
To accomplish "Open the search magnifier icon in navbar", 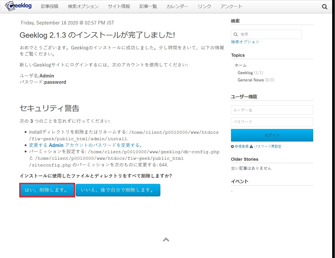I will tap(325, 7).
